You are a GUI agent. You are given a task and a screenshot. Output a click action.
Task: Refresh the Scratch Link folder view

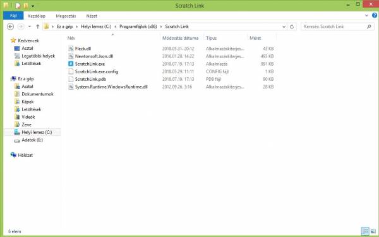[x=292, y=27]
